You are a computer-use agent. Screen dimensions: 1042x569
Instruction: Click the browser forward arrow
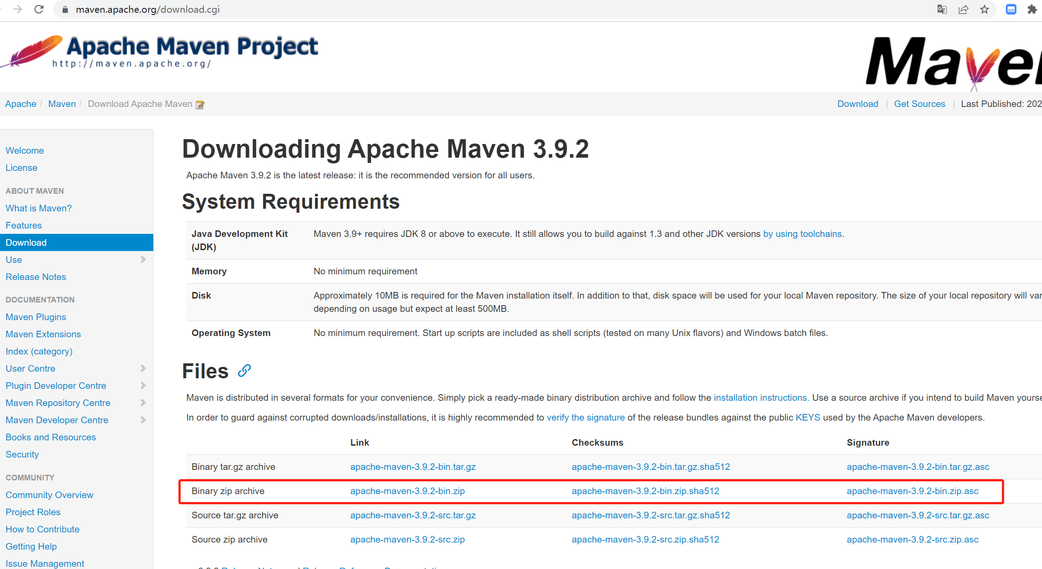pos(18,9)
